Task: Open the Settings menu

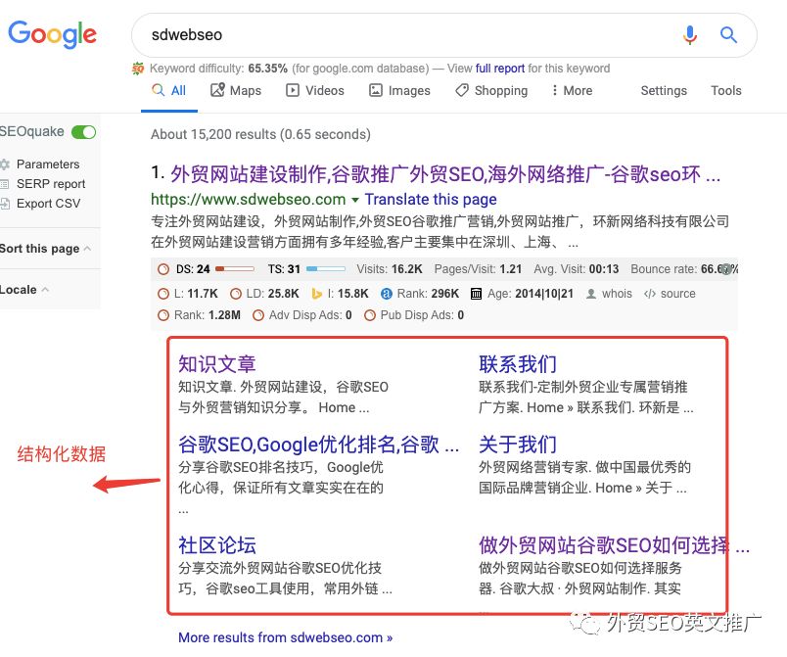Action: click(x=664, y=90)
